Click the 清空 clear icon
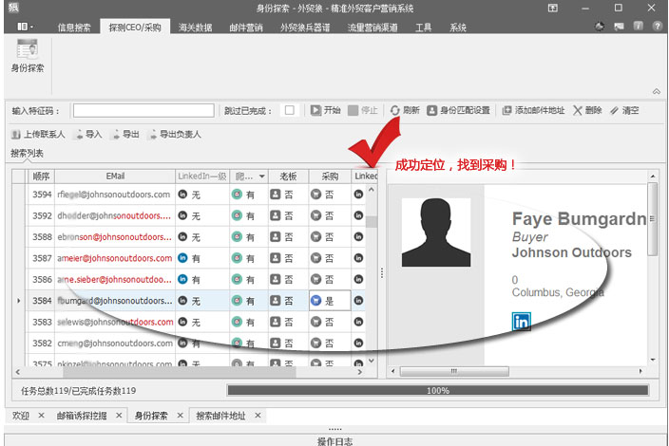 [615, 110]
